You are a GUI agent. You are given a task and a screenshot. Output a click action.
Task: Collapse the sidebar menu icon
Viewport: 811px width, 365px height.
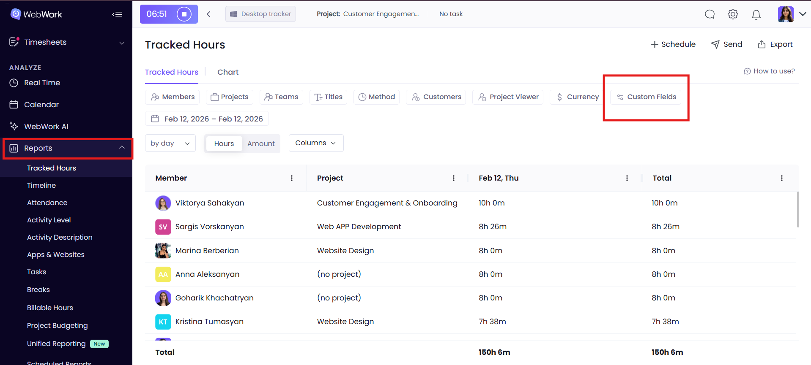[117, 14]
